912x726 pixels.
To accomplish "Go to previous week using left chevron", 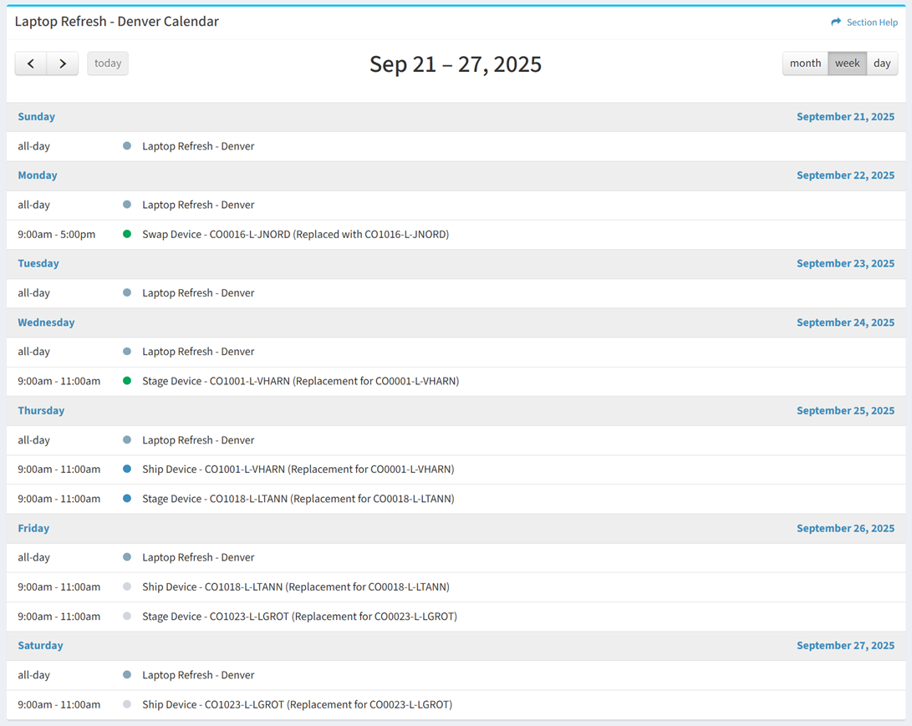I will 31,63.
